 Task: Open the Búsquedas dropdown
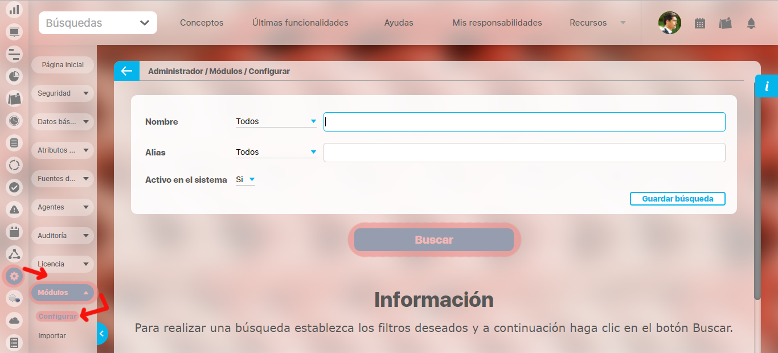[98, 23]
